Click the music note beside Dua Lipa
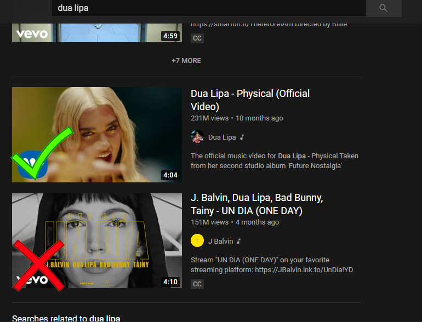The width and height of the screenshot is (422, 322). tap(242, 137)
